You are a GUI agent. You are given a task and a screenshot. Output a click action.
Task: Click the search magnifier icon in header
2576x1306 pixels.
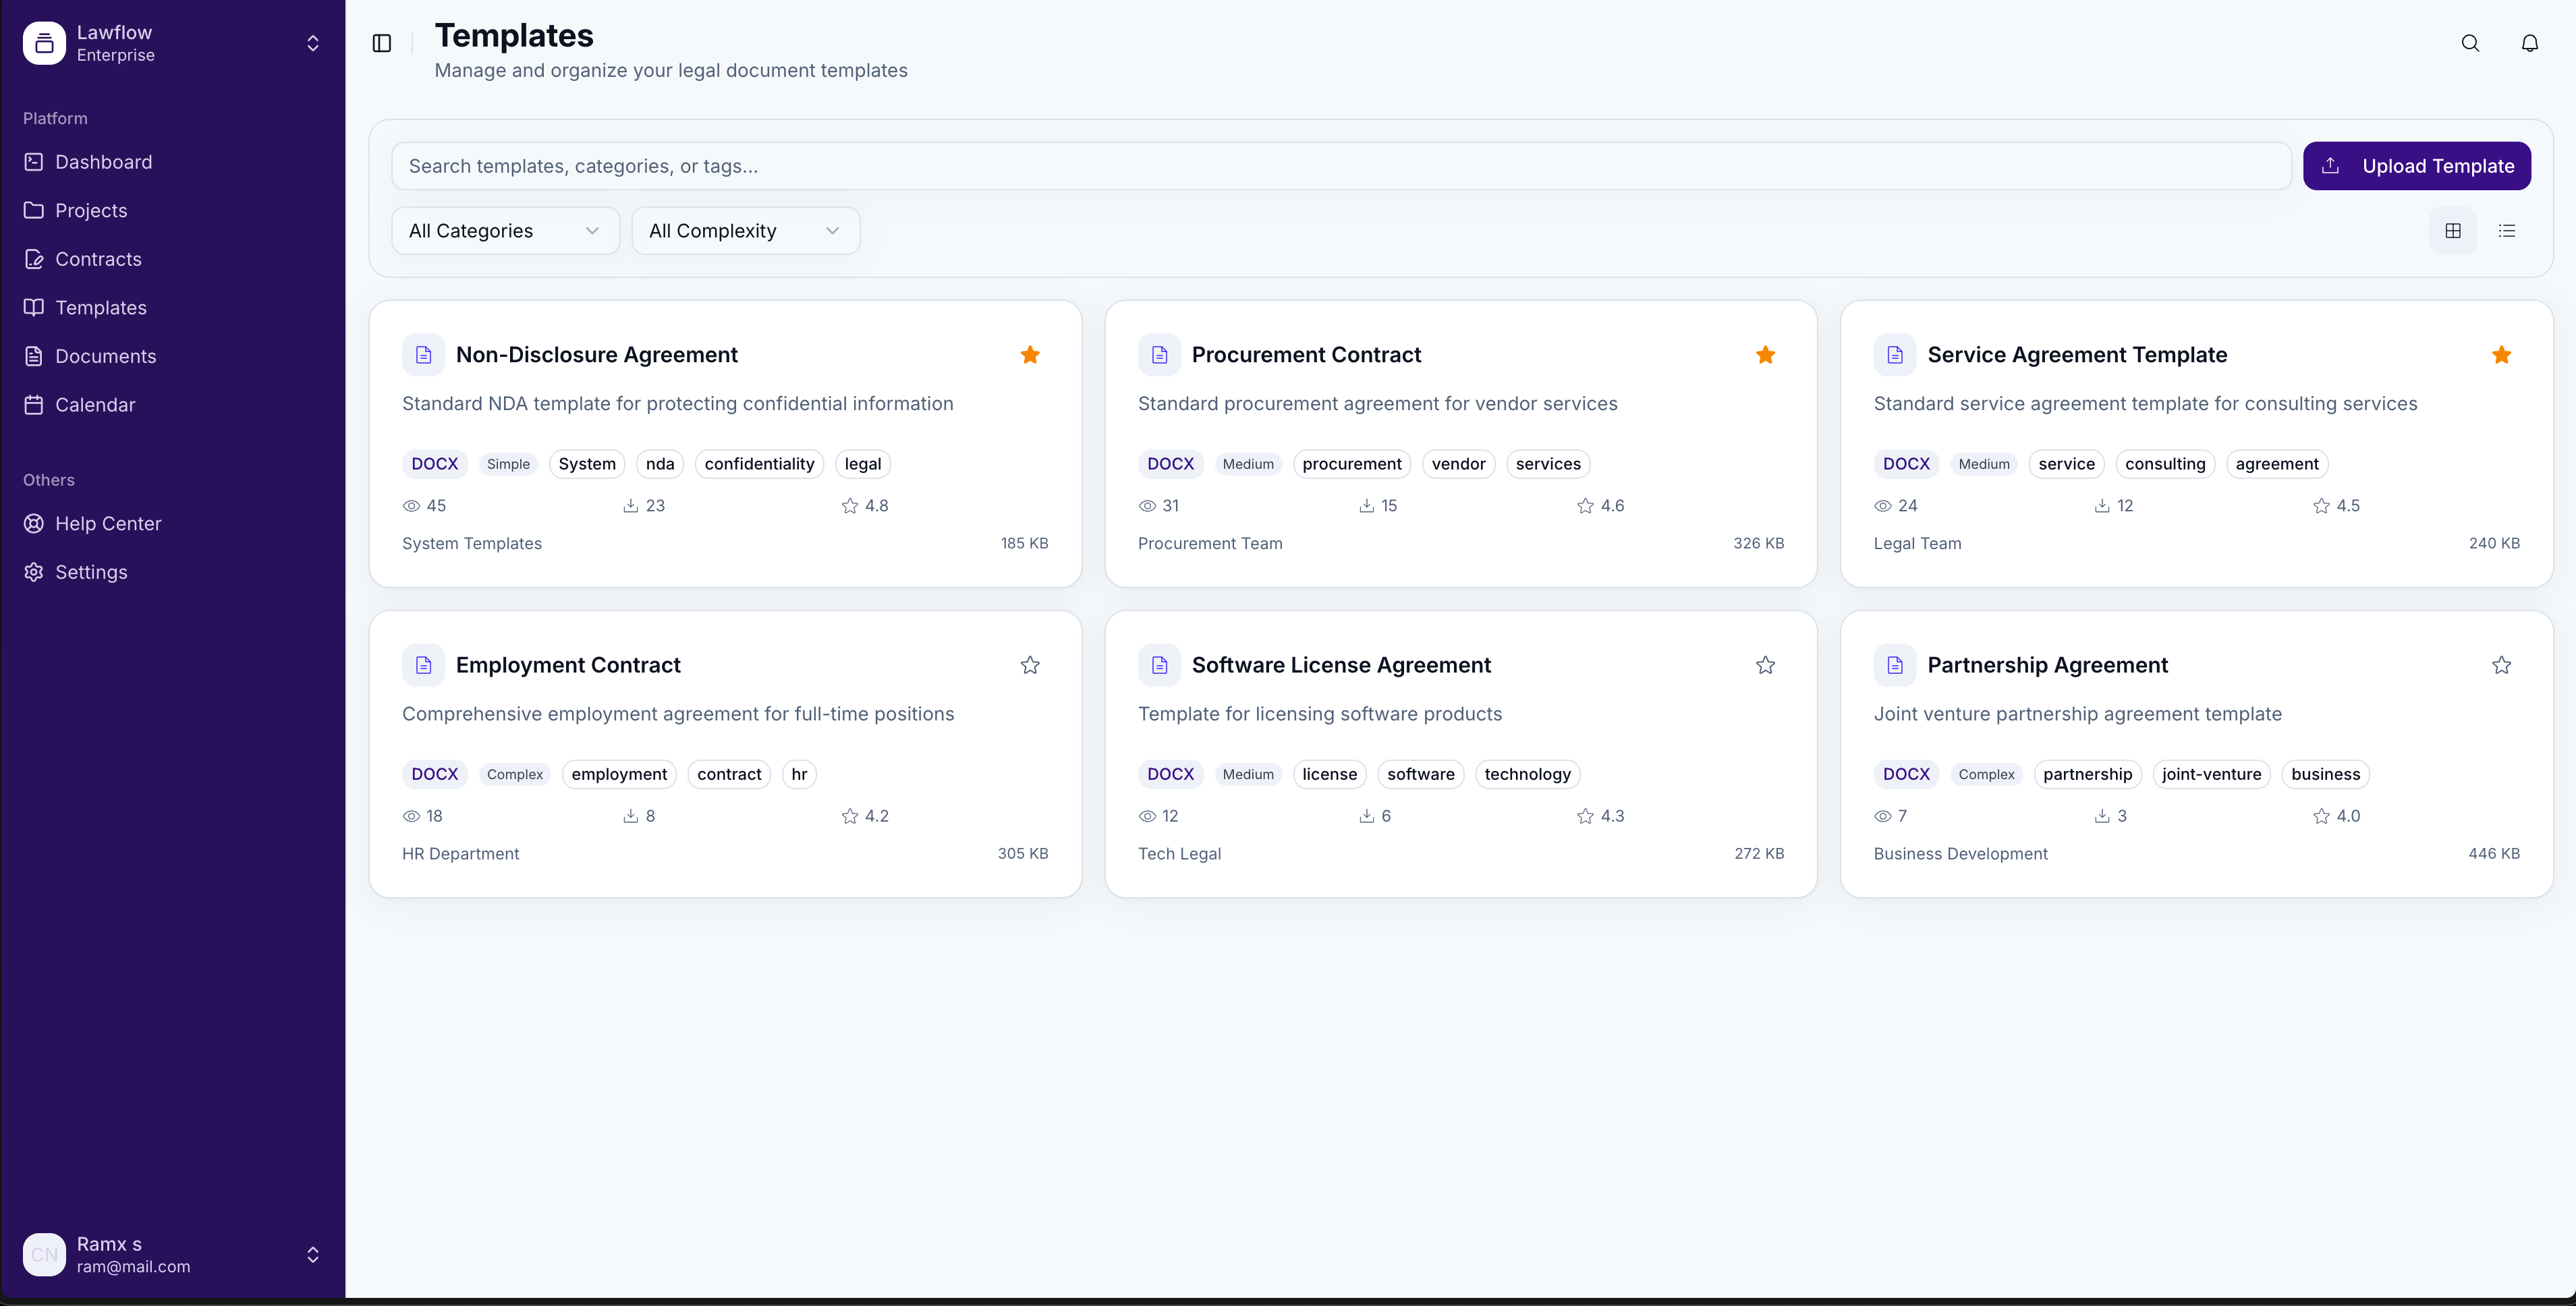click(2470, 43)
